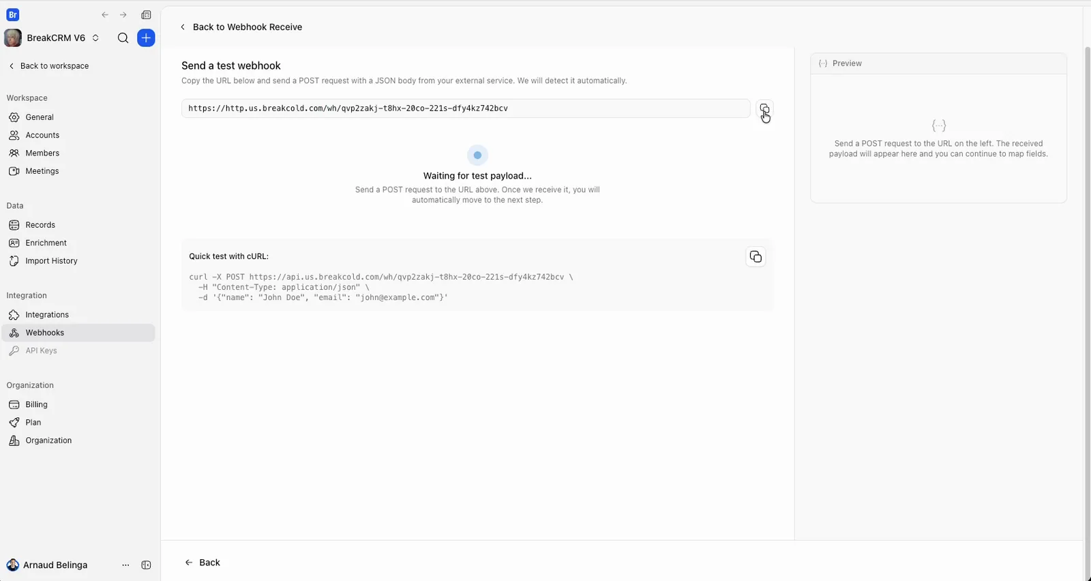Click the blue plus create button

146,38
